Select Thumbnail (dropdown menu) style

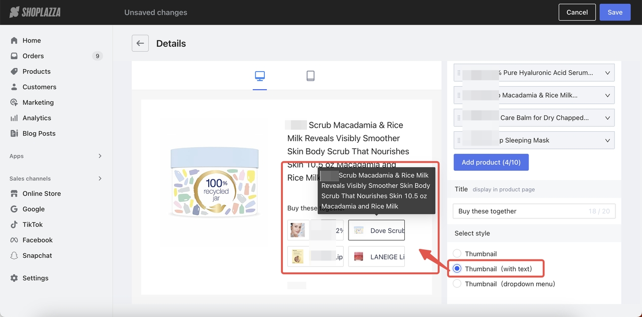(x=457, y=284)
